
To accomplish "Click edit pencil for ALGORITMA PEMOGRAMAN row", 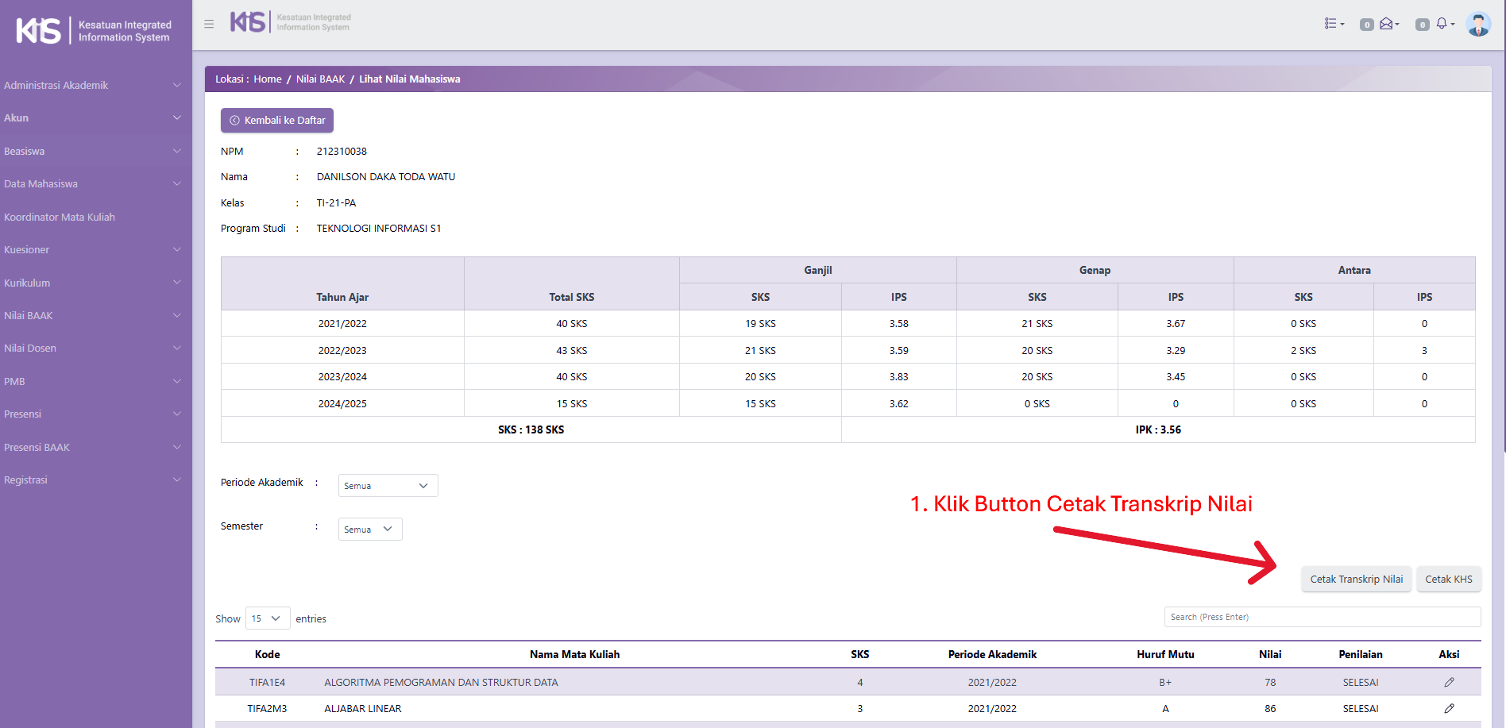I will coord(1449,682).
